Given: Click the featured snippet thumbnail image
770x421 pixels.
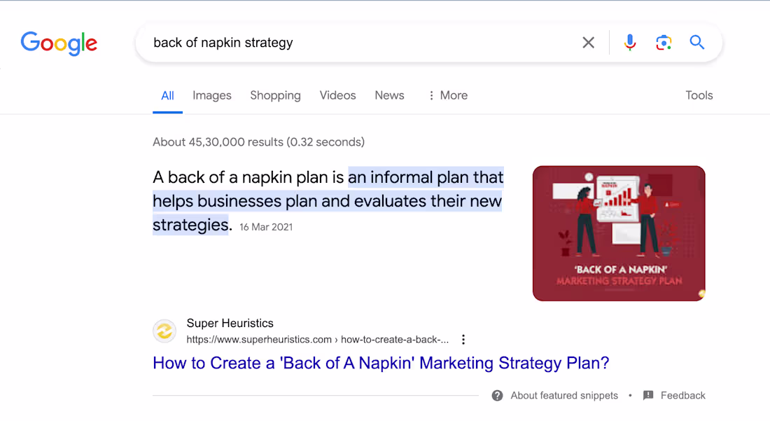Looking at the screenshot, I should point(619,233).
